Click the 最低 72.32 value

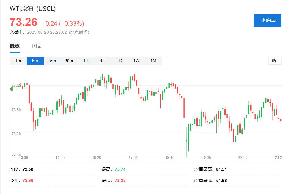coord(120,181)
